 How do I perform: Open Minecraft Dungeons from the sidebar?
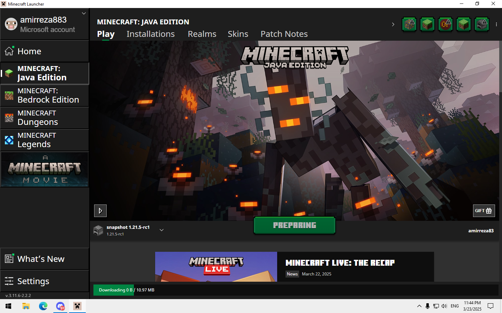point(45,118)
